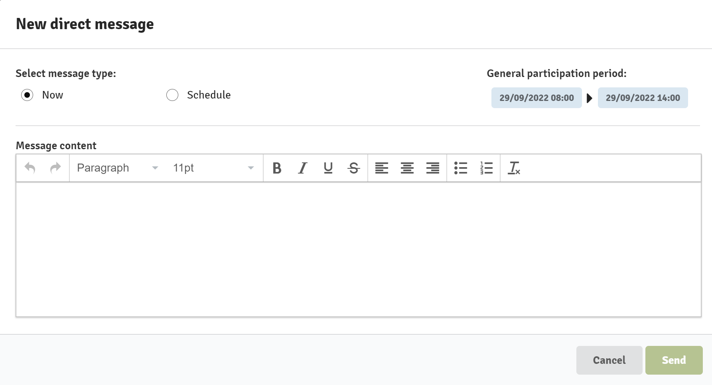This screenshot has width=712, height=385.
Task: Open the 11pt font size dropdown
Action: 213,168
